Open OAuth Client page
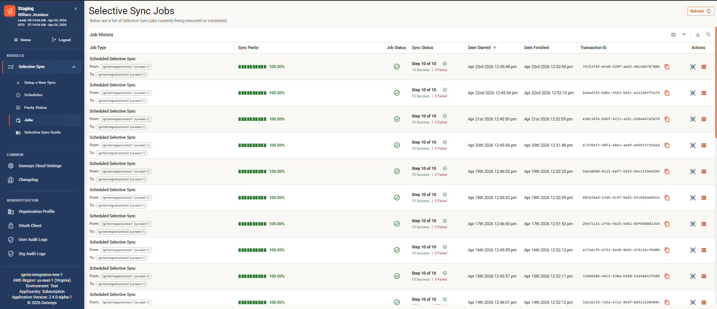The width and height of the screenshot is (717, 309). pos(30,226)
